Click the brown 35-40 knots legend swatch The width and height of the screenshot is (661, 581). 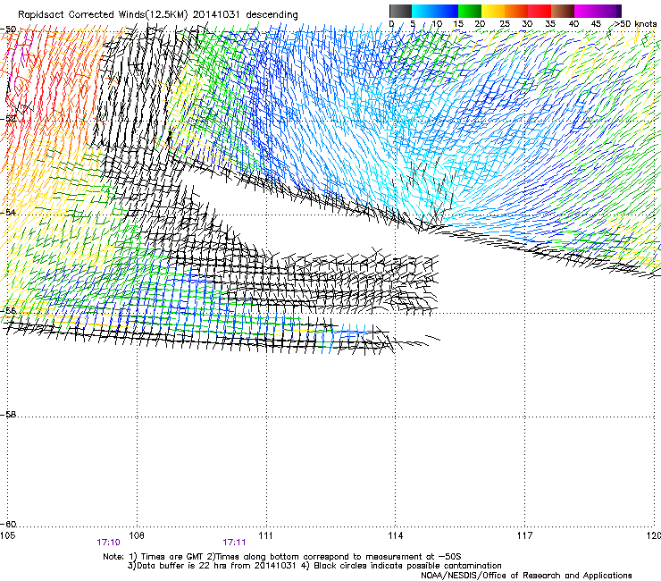pos(563,11)
